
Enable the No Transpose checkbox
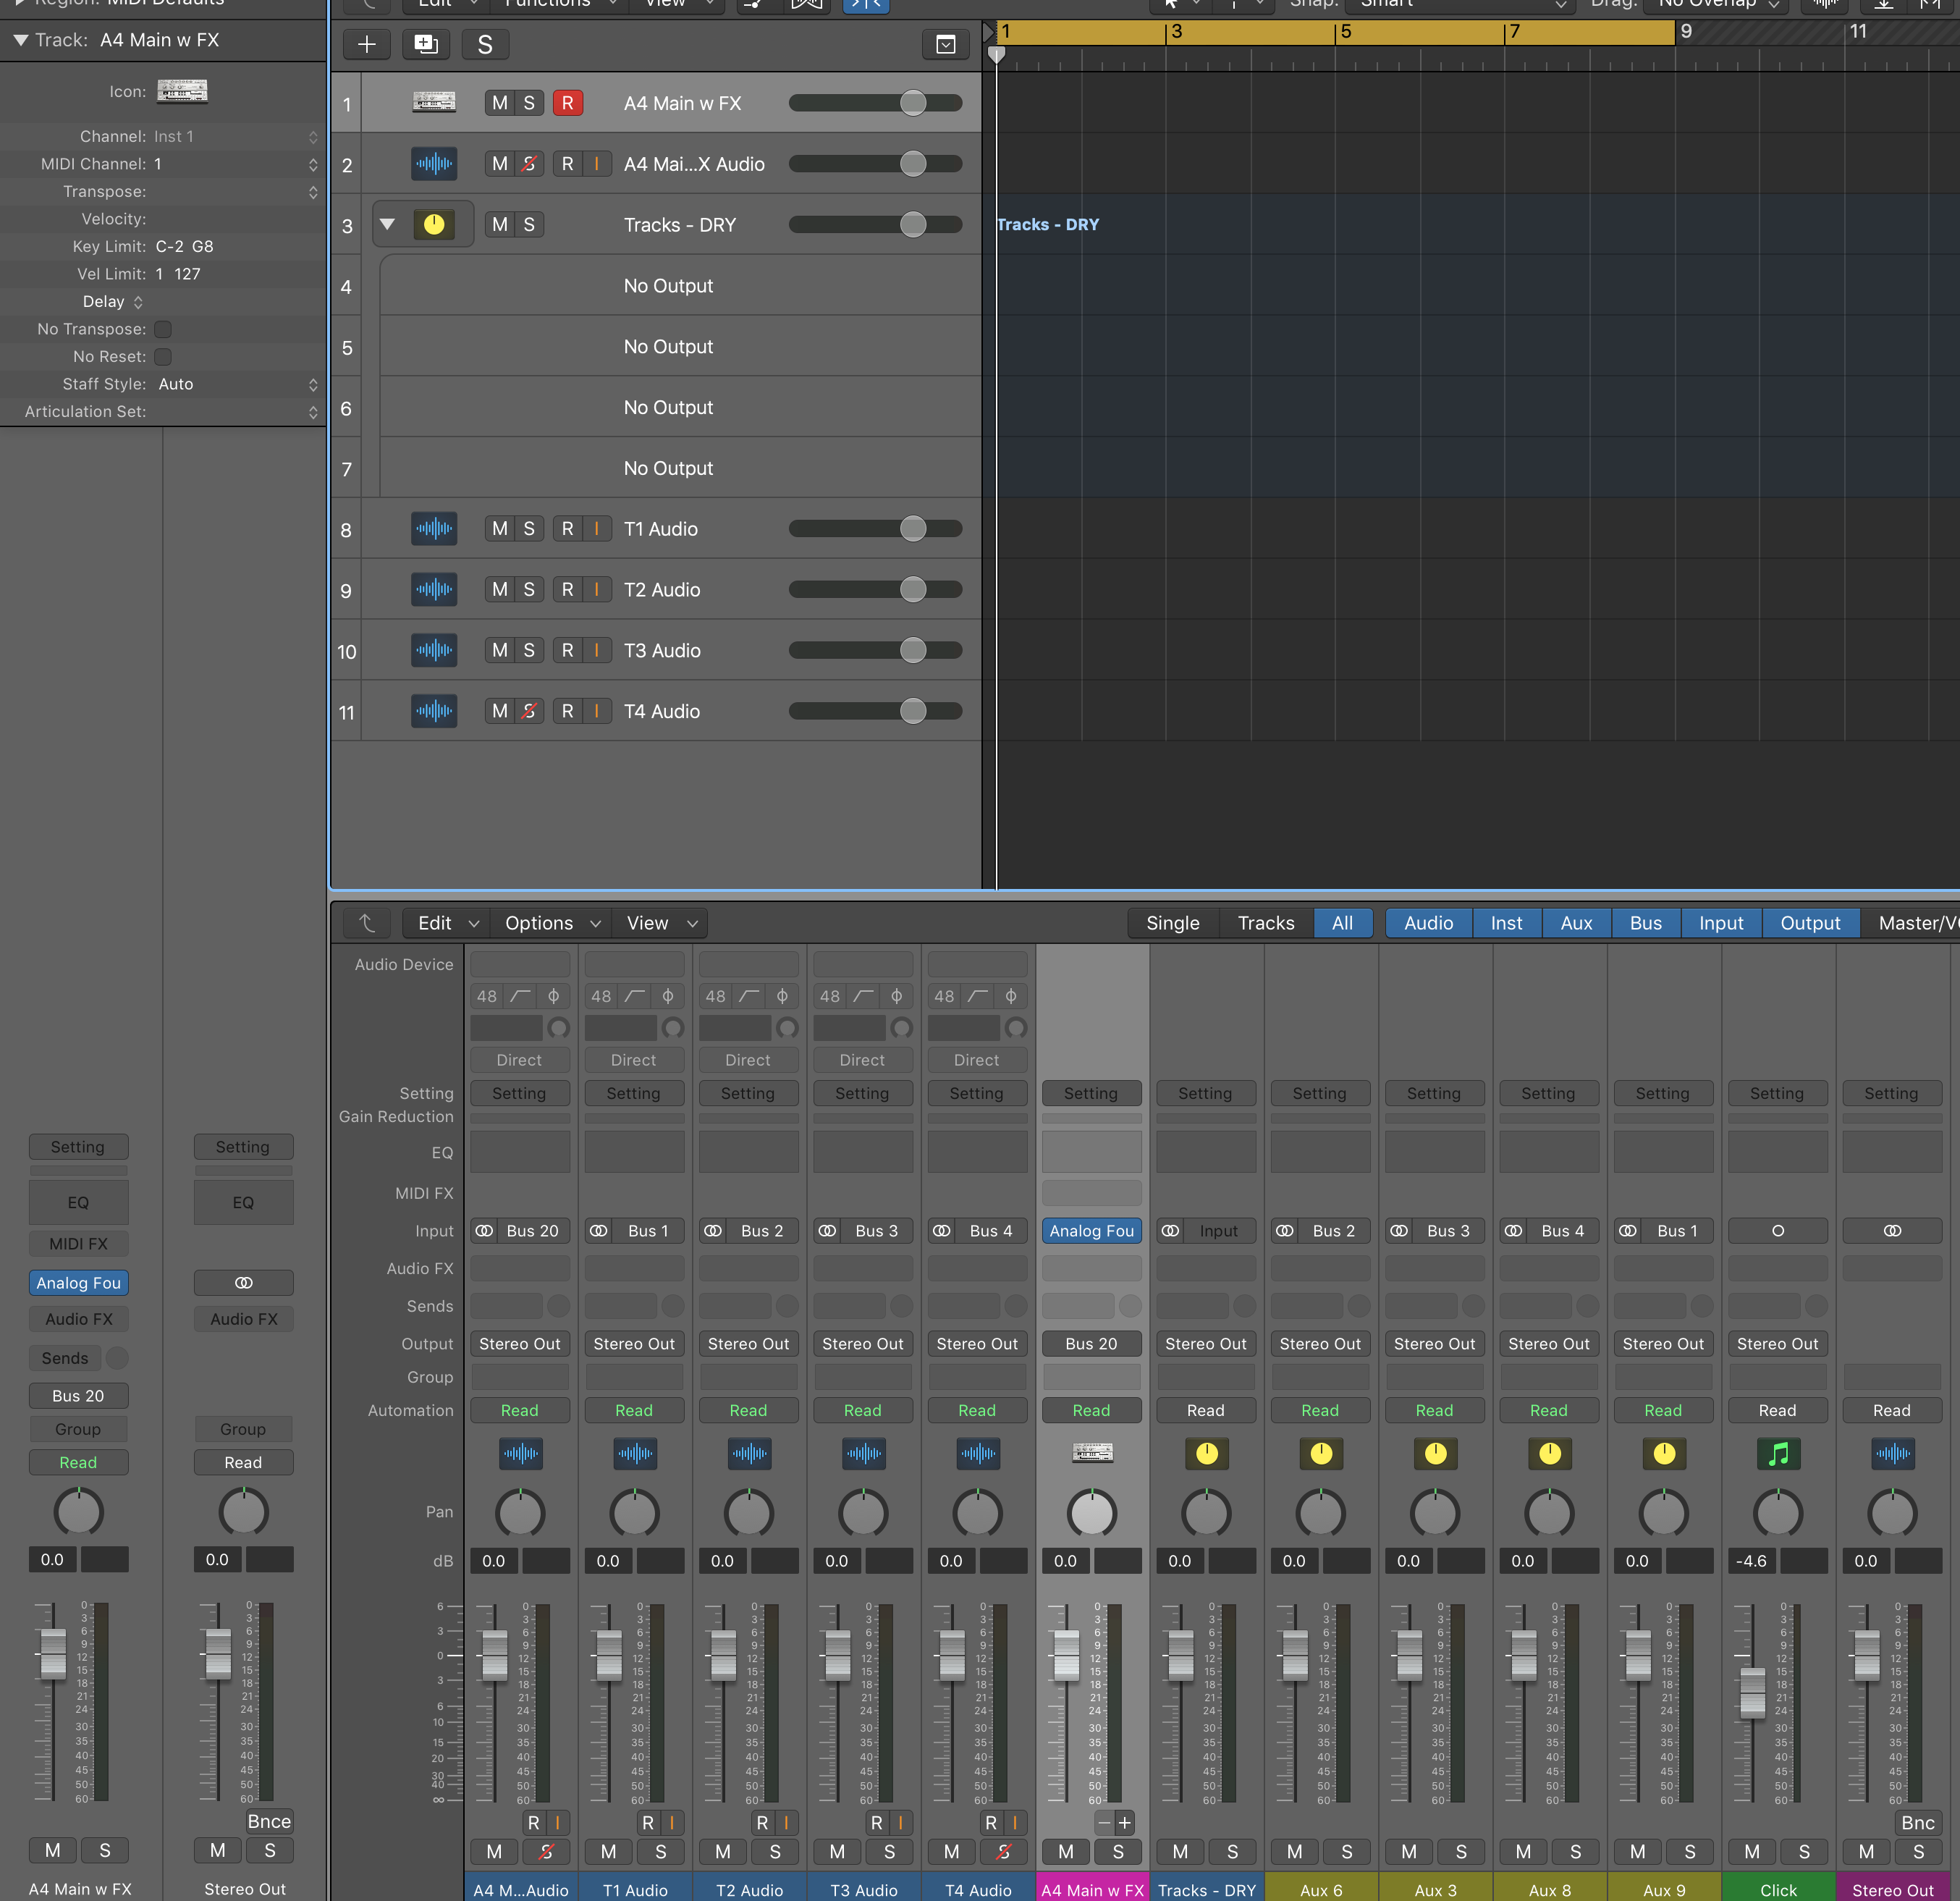click(x=163, y=329)
